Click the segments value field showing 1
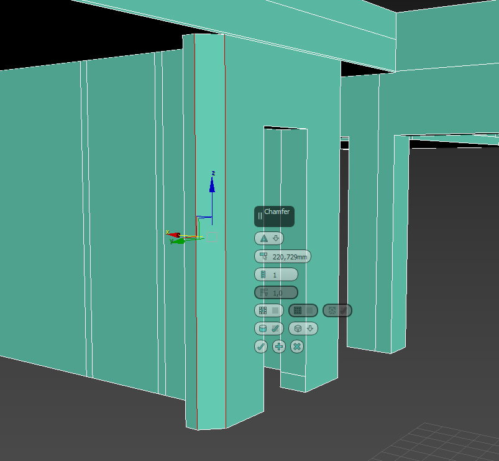499x461 pixels. pyautogui.click(x=275, y=274)
